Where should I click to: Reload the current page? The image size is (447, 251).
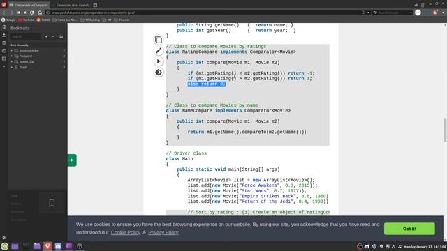[32, 13]
